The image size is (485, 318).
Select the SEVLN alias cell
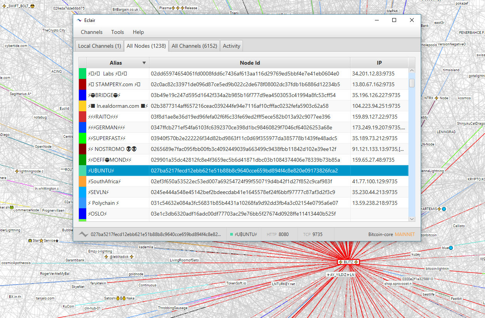118,192
